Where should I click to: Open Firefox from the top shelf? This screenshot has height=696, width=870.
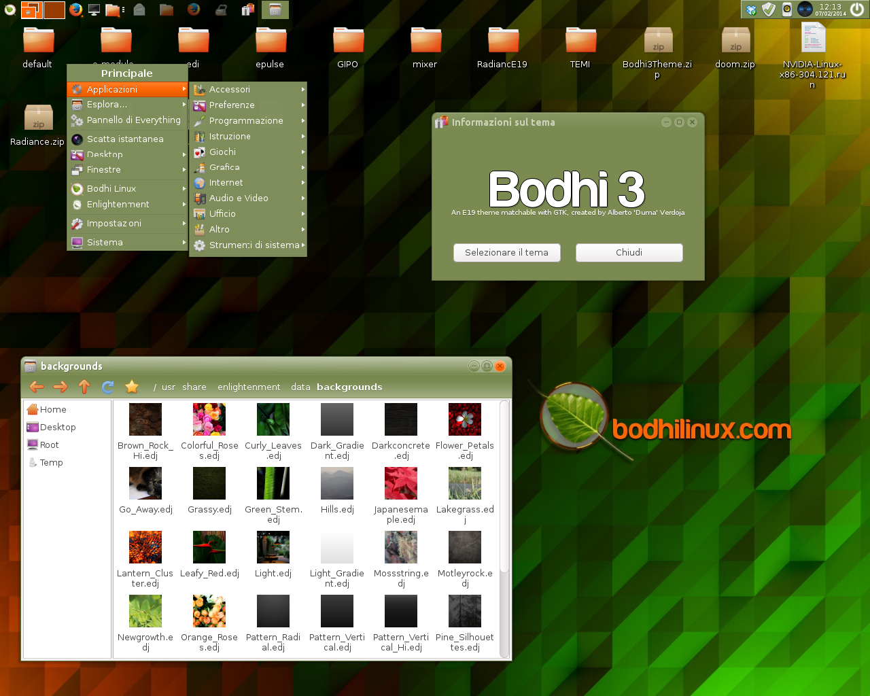[x=75, y=10]
